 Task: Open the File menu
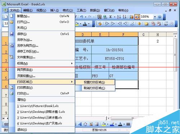(x=15, y=10)
